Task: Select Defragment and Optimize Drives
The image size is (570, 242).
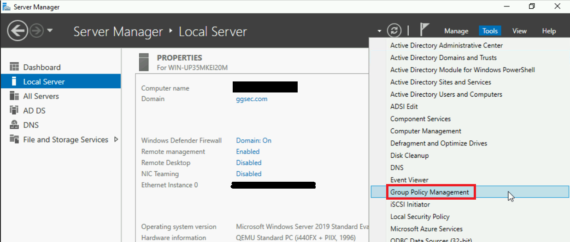Action: pyautogui.click(x=439, y=143)
